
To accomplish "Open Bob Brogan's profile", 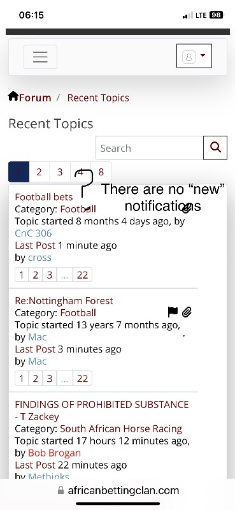I will [55, 453].
